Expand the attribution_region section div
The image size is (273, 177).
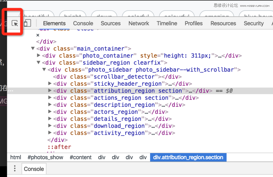click(49, 90)
